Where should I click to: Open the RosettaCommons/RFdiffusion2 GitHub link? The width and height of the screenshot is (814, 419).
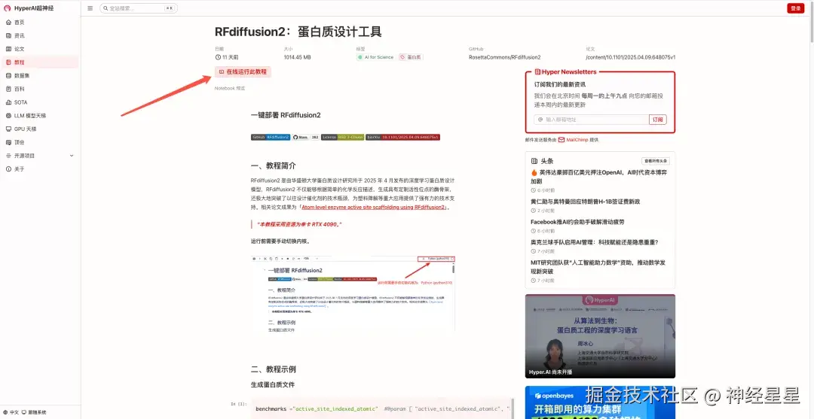(504, 57)
